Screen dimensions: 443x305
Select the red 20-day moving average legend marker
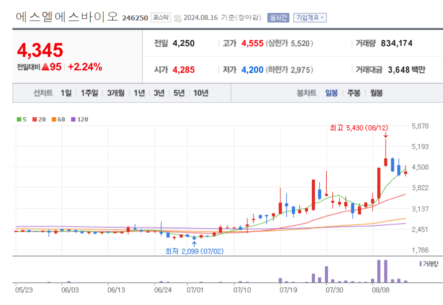click(33, 119)
